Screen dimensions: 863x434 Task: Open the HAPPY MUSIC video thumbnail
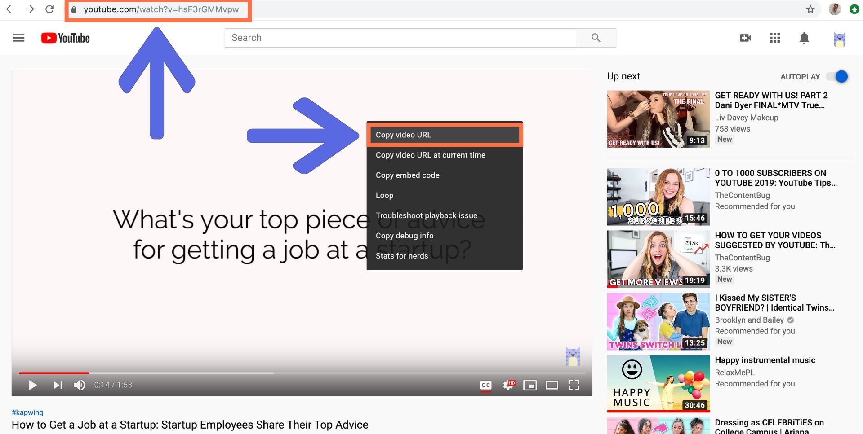click(658, 384)
